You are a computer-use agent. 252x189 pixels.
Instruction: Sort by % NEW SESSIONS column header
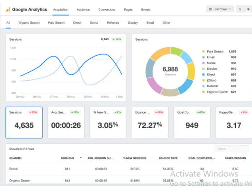(135, 158)
